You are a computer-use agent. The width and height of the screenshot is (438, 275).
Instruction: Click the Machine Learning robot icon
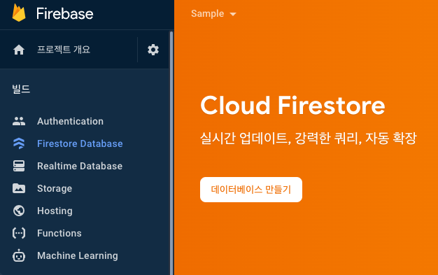19,255
